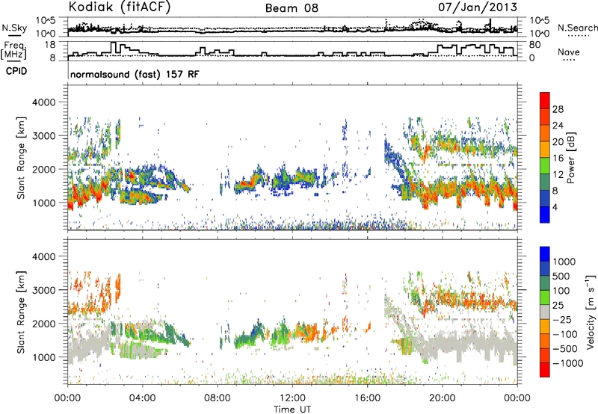The width and height of the screenshot is (598, 414).
Task: Click the '-1000' velocity colorbar tick
Action: [x=567, y=363]
